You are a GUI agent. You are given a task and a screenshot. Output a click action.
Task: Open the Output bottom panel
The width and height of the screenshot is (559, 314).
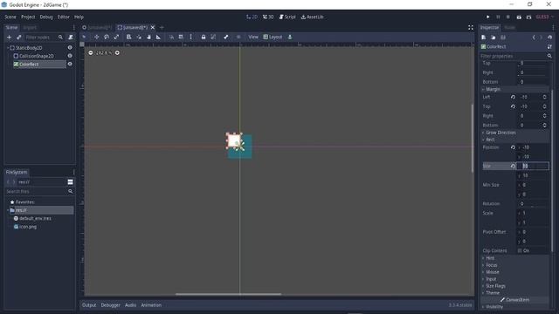pyautogui.click(x=89, y=305)
